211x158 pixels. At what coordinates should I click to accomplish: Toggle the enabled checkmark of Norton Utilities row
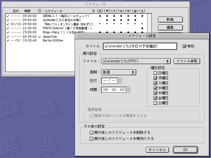8,40
